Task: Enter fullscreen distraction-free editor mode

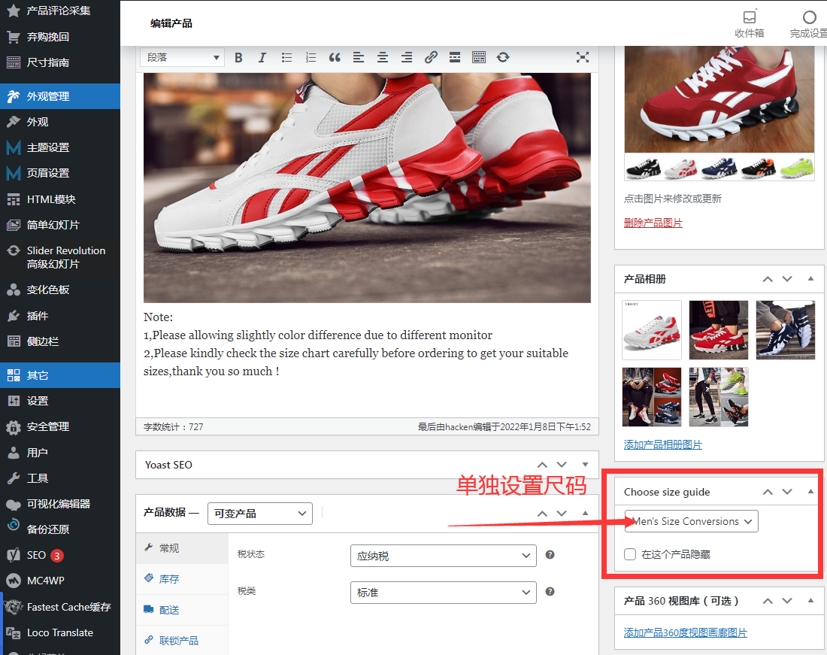Action: pyautogui.click(x=582, y=57)
